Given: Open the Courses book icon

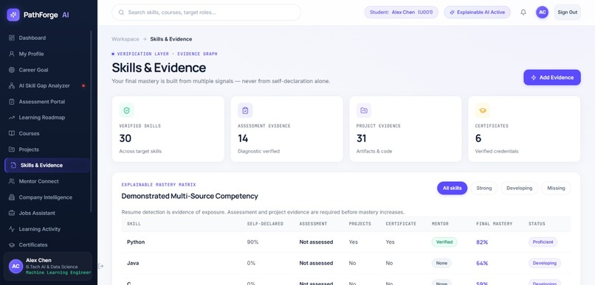Looking at the screenshot, I should pyautogui.click(x=11, y=133).
